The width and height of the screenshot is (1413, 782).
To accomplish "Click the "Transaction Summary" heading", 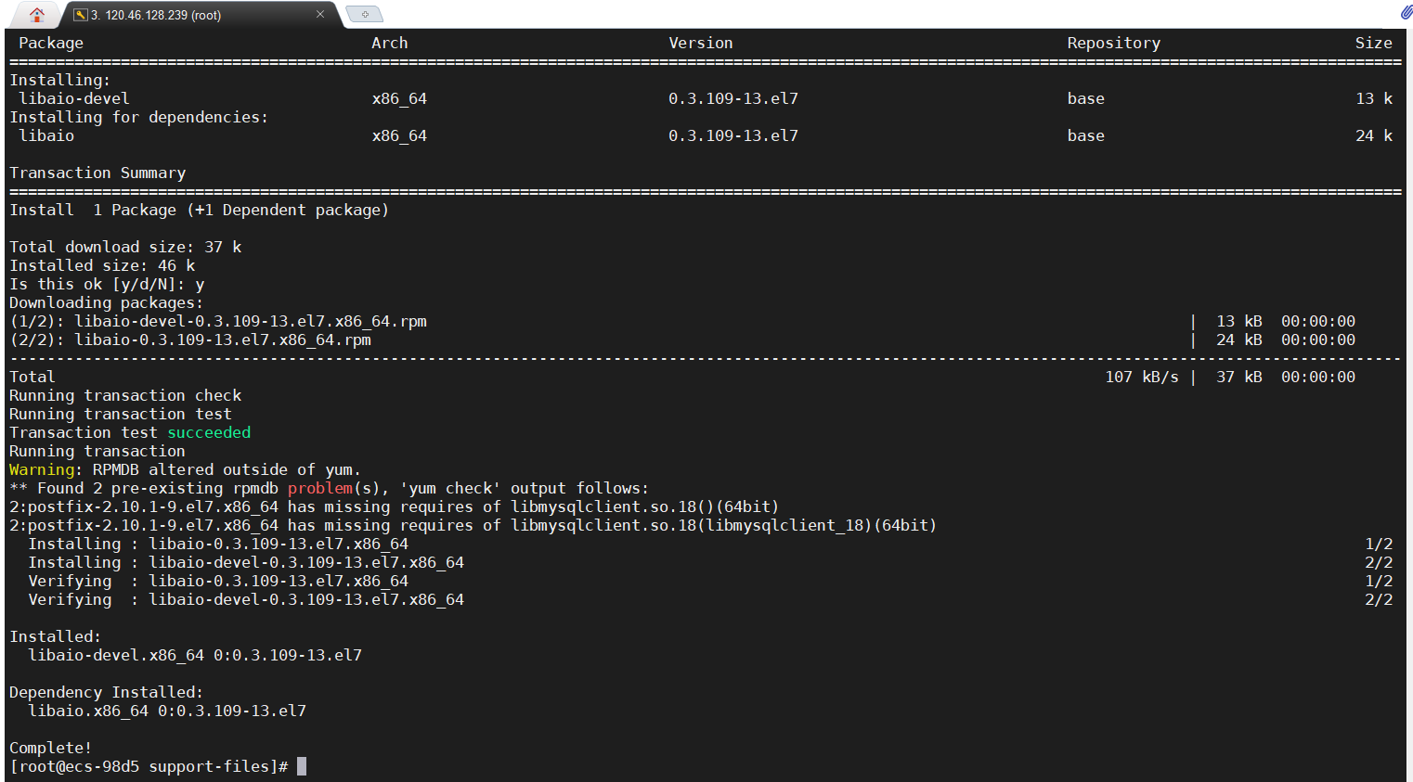I will (x=97, y=173).
